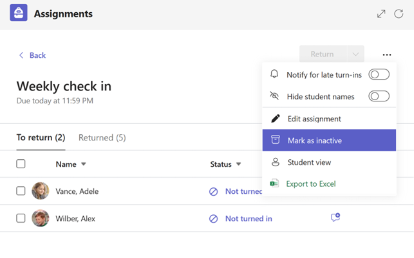Switch to the Returned (5) tab
414x258 pixels.
tap(102, 137)
